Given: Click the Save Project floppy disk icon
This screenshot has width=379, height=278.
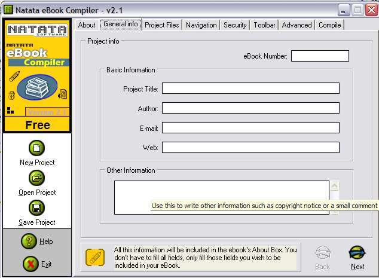Looking at the screenshot, I should pyautogui.click(x=36, y=208).
